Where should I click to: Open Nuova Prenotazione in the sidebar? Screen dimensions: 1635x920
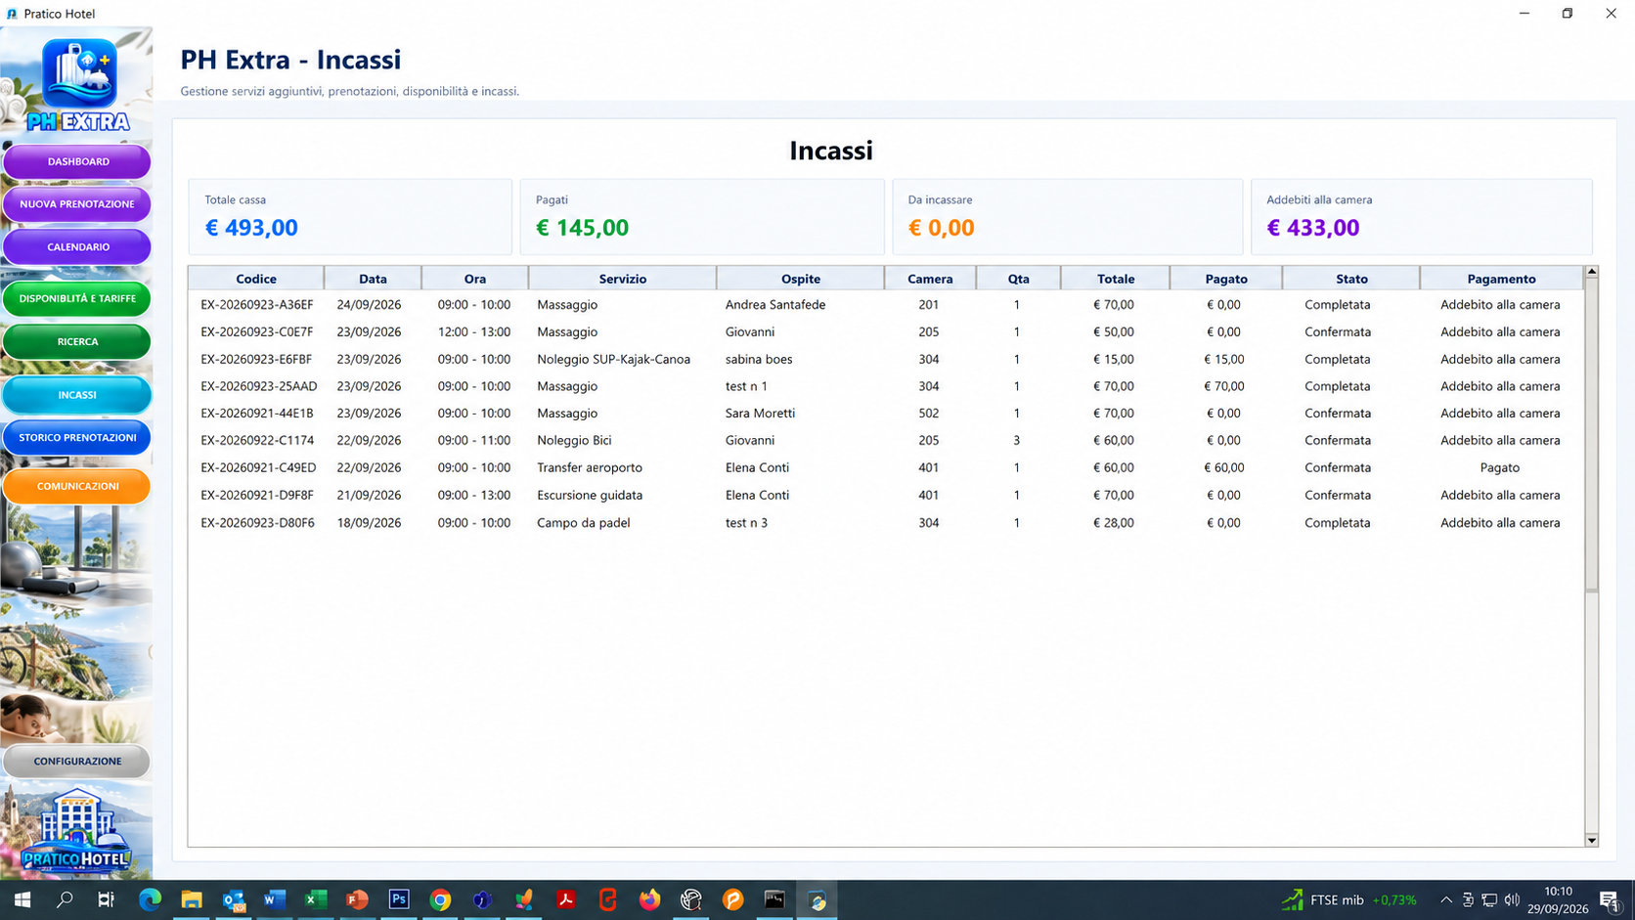pyautogui.click(x=77, y=204)
